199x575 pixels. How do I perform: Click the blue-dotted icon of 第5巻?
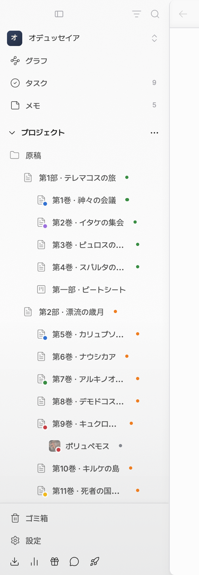tap(42, 334)
